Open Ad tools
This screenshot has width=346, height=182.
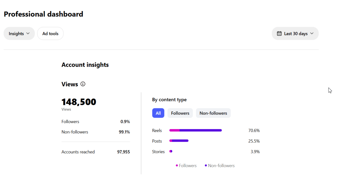coord(50,34)
